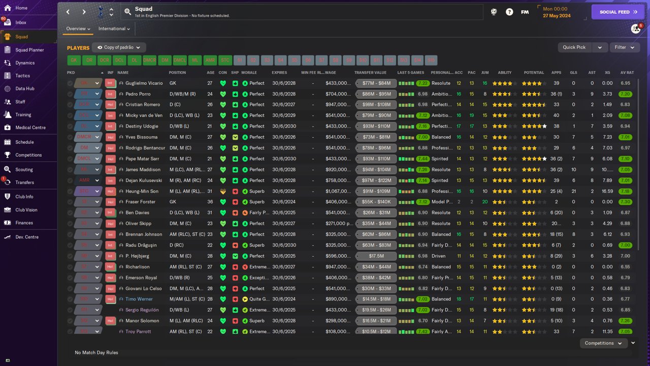This screenshot has height=366, width=650.
Task: Open the Medical Centre sidebar icon
Action: point(8,128)
